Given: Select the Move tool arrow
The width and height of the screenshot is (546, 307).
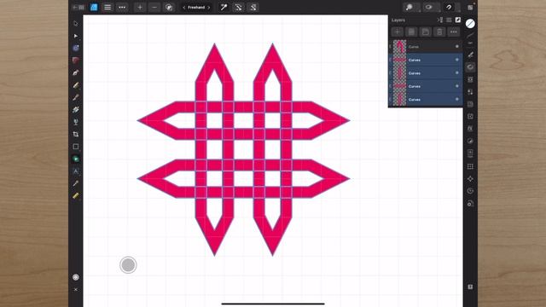Looking at the screenshot, I should point(76,24).
